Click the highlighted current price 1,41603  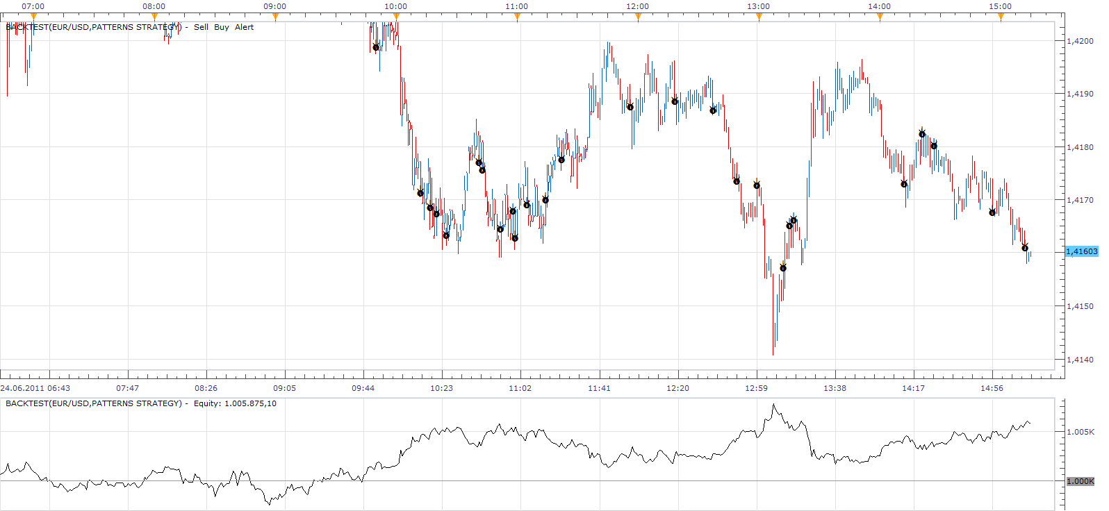[x=1082, y=251]
